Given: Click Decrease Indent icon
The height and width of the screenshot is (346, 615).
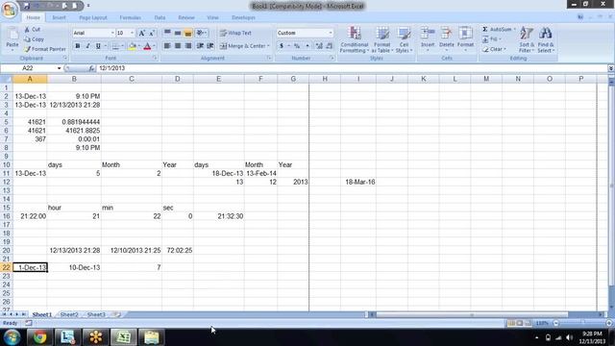Looking at the screenshot, I should 200,46.
